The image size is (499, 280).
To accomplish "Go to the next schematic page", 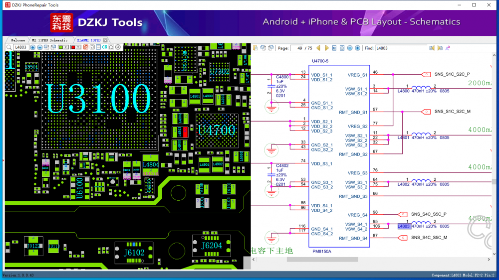I will click(327, 48).
